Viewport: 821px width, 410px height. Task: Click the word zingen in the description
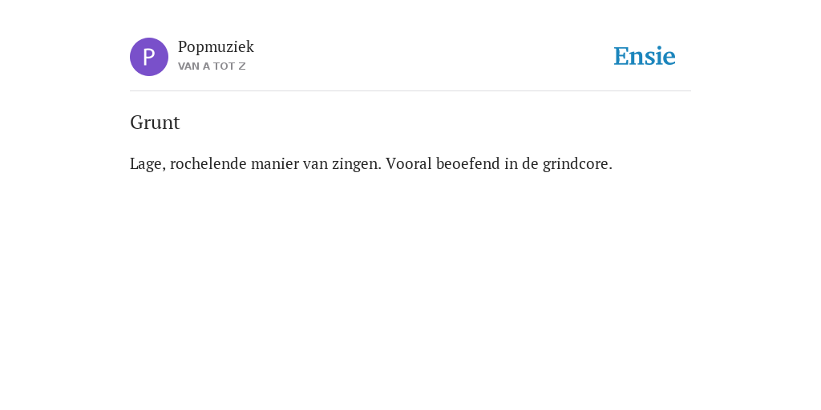357,164
